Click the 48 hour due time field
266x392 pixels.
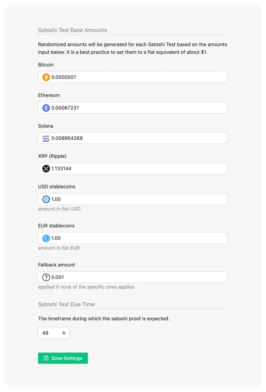49,333
